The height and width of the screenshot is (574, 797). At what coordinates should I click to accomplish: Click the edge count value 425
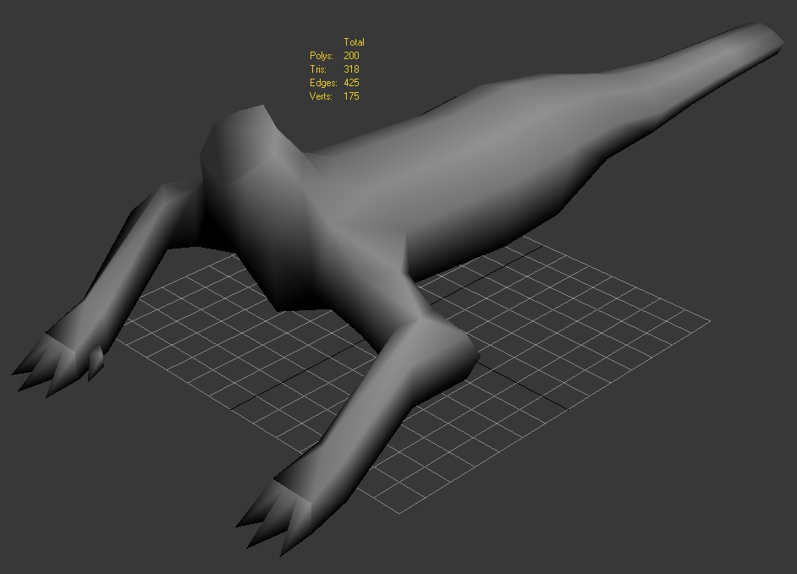tap(351, 83)
